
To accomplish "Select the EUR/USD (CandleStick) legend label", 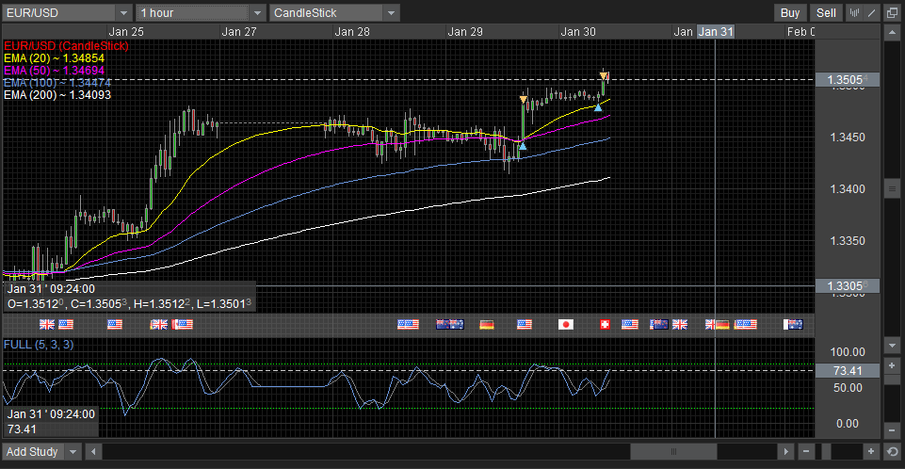I will coord(66,45).
